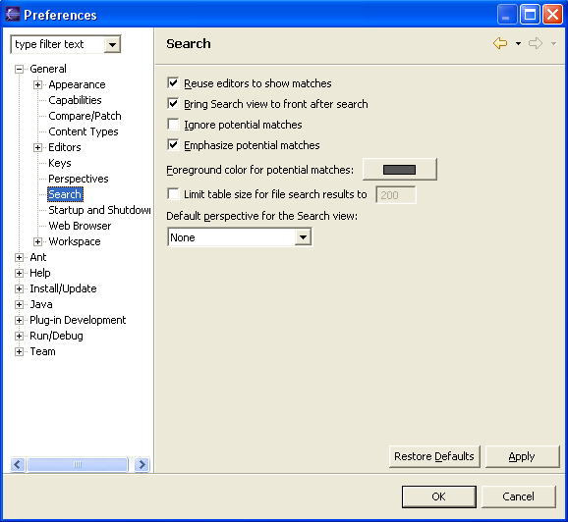This screenshot has width=568, height=522.
Task: Open Startup and Shutdown page
Action: coord(99,210)
